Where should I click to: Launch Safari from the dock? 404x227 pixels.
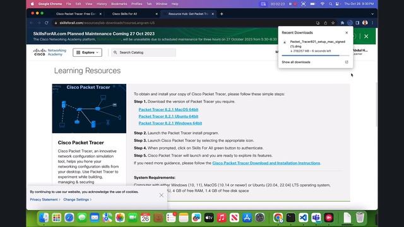click(69, 218)
